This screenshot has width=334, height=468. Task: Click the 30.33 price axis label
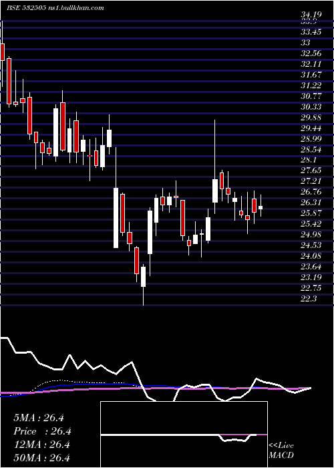click(311, 107)
